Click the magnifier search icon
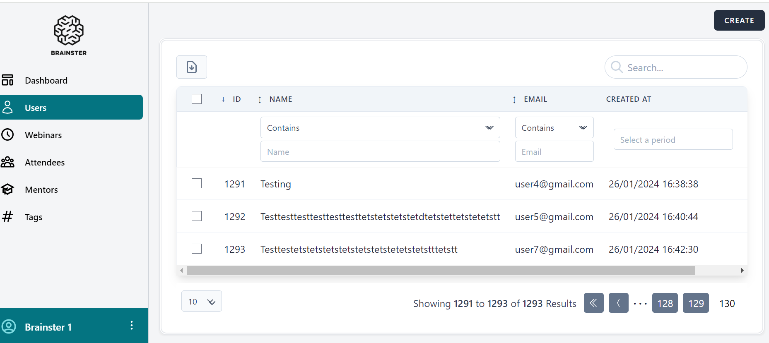The image size is (769, 343). [617, 67]
